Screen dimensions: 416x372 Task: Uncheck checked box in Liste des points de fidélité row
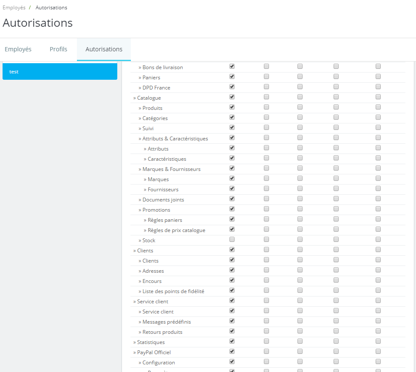pos(232,291)
